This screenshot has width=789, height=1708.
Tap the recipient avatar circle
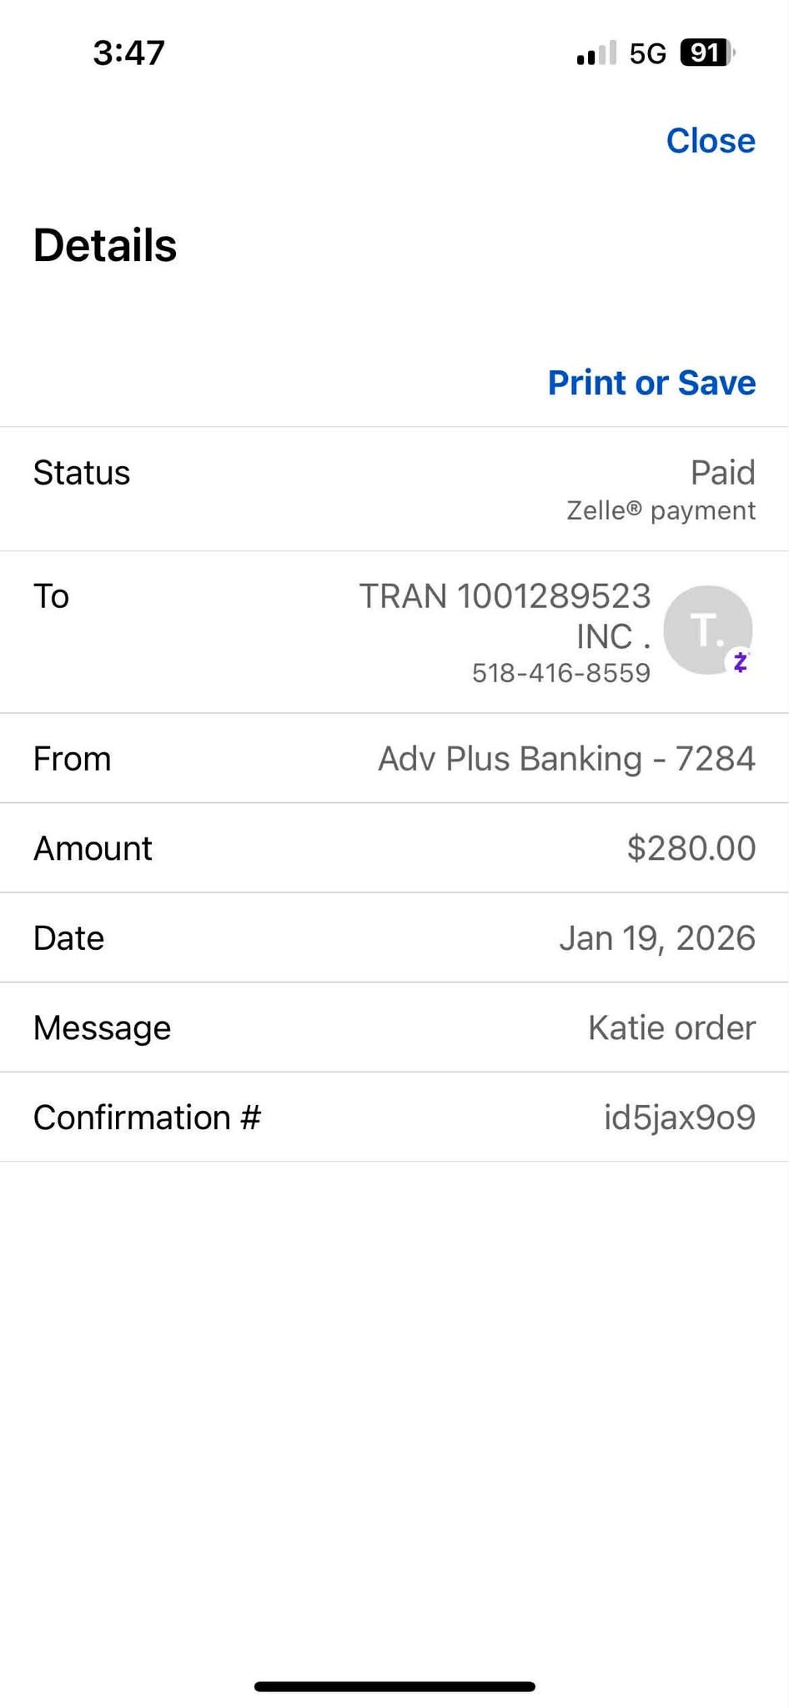(x=706, y=628)
